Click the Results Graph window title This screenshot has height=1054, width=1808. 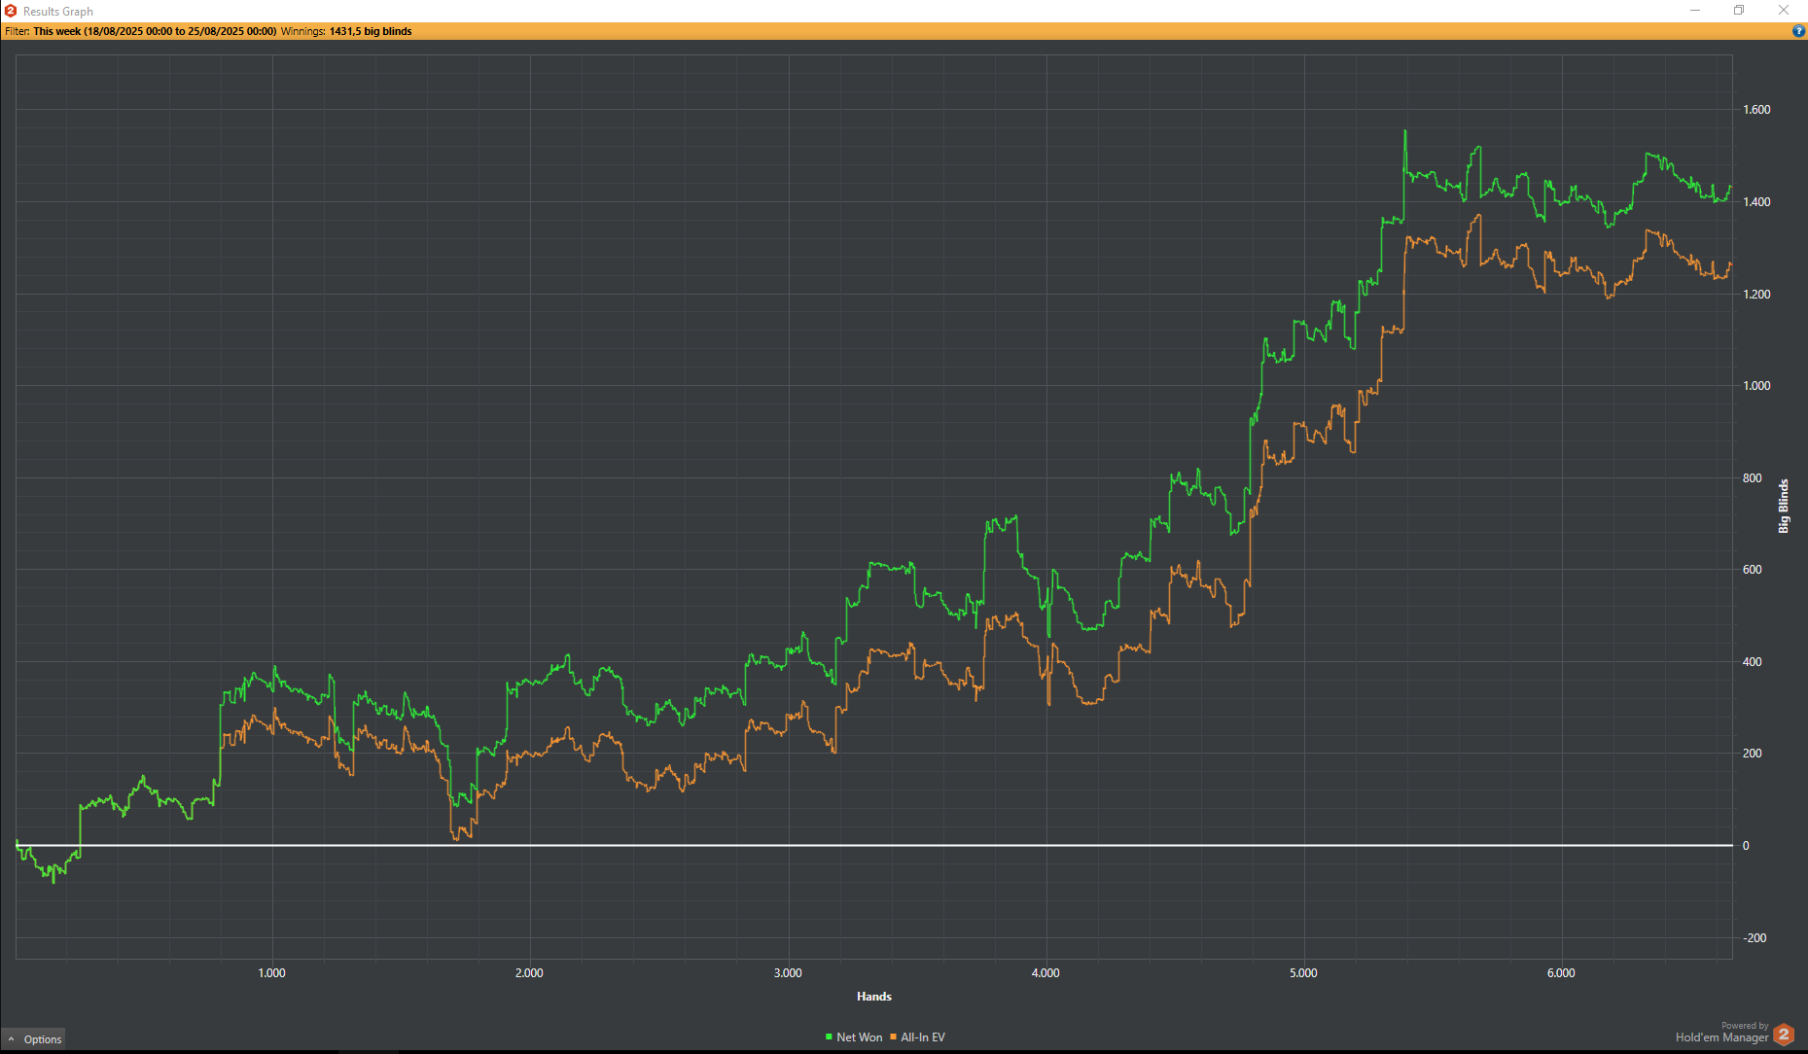tap(58, 12)
